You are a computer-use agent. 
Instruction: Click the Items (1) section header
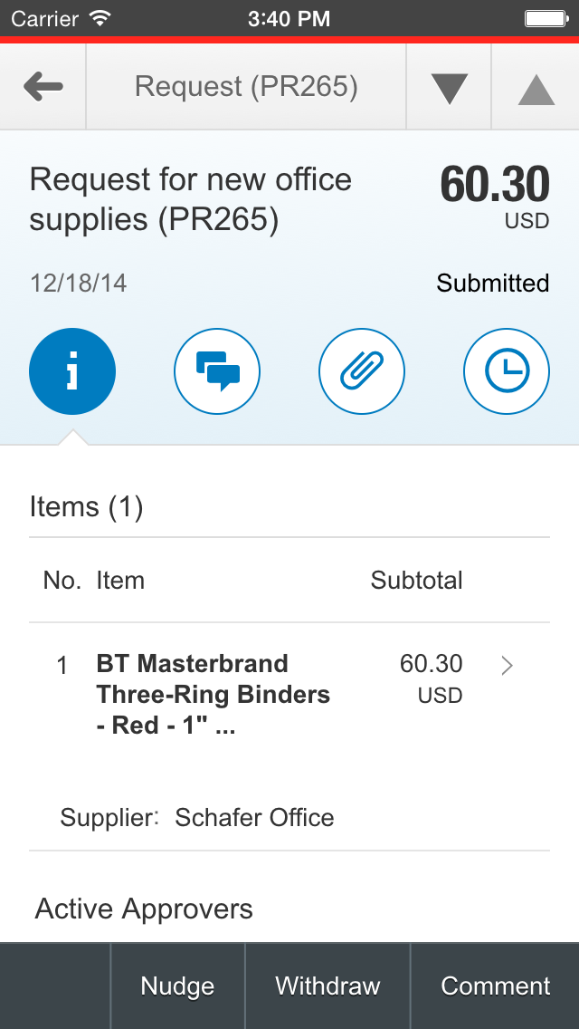tap(87, 507)
